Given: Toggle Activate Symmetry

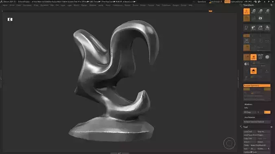Looking at the screenshot, I should click(x=257, y=86).
